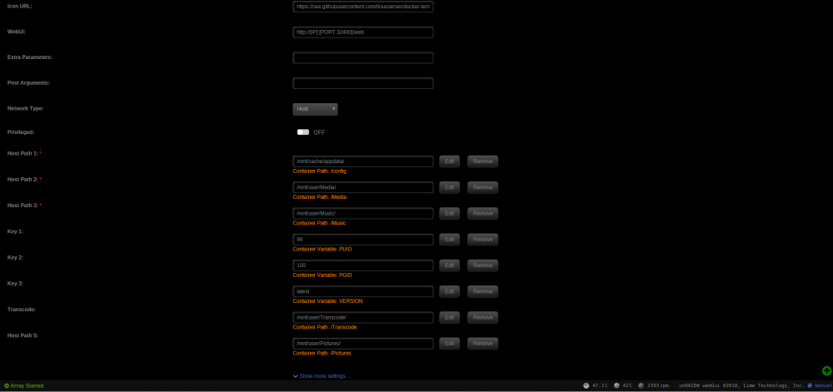Edit the PGID variable entry

pos(450,265)
